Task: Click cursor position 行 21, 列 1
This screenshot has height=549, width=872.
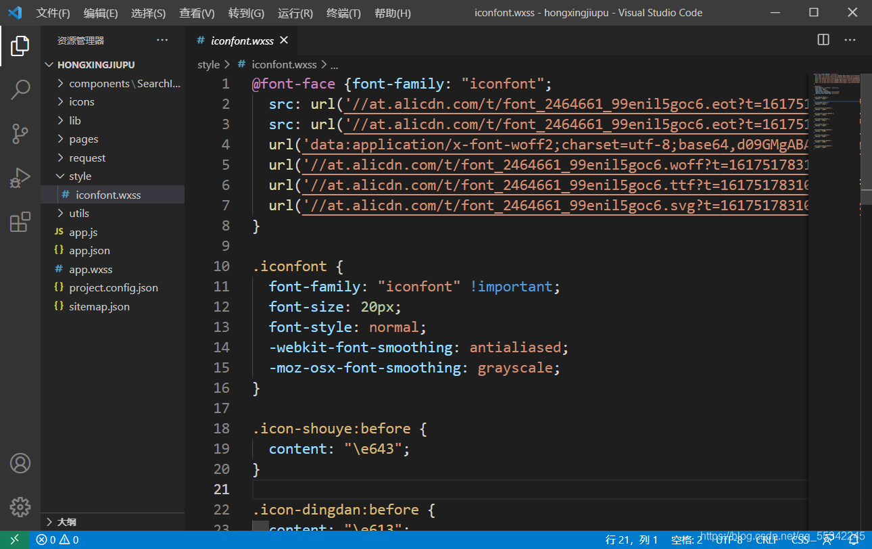Action: tap(631, 540)
